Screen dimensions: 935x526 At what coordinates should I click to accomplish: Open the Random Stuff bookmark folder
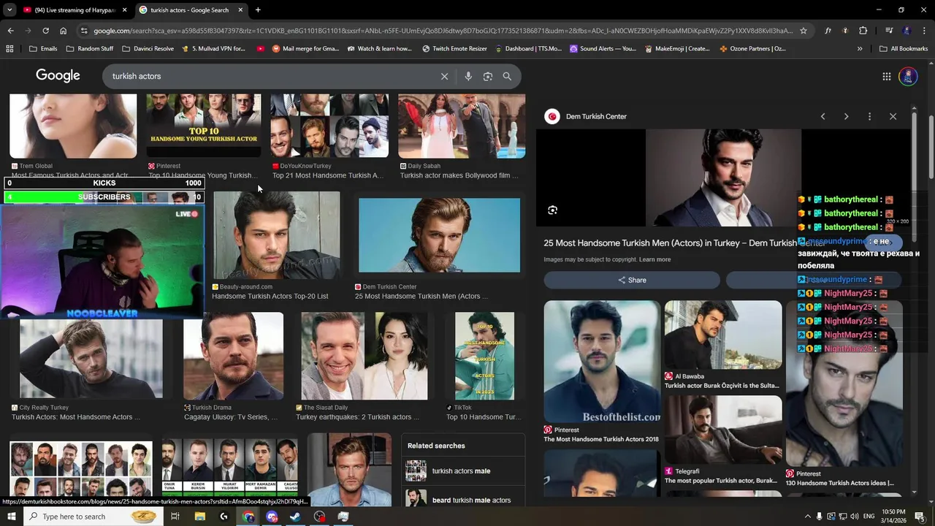click(90, 49)
